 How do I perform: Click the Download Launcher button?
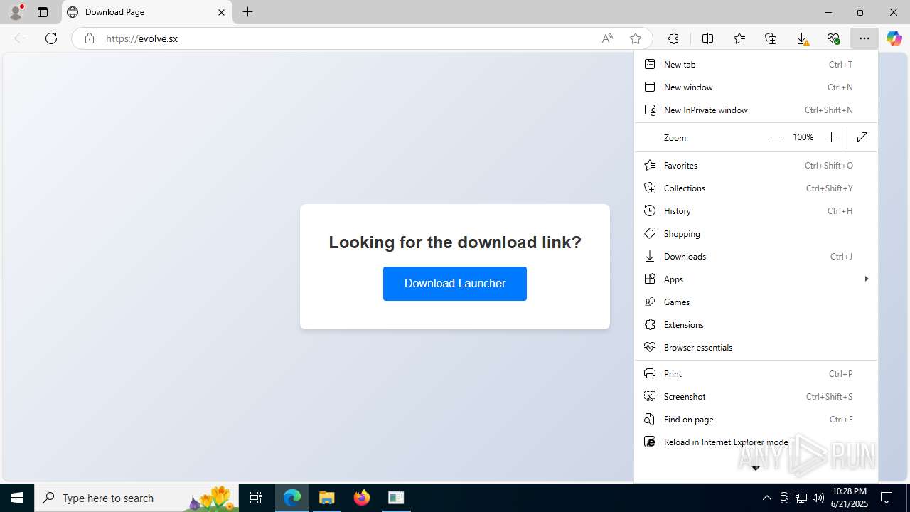[x=455, y=284]
